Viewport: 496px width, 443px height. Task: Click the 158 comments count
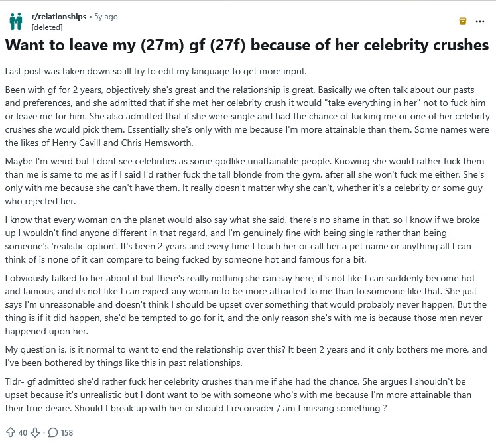pyautogui.click(x=67, y=432)
